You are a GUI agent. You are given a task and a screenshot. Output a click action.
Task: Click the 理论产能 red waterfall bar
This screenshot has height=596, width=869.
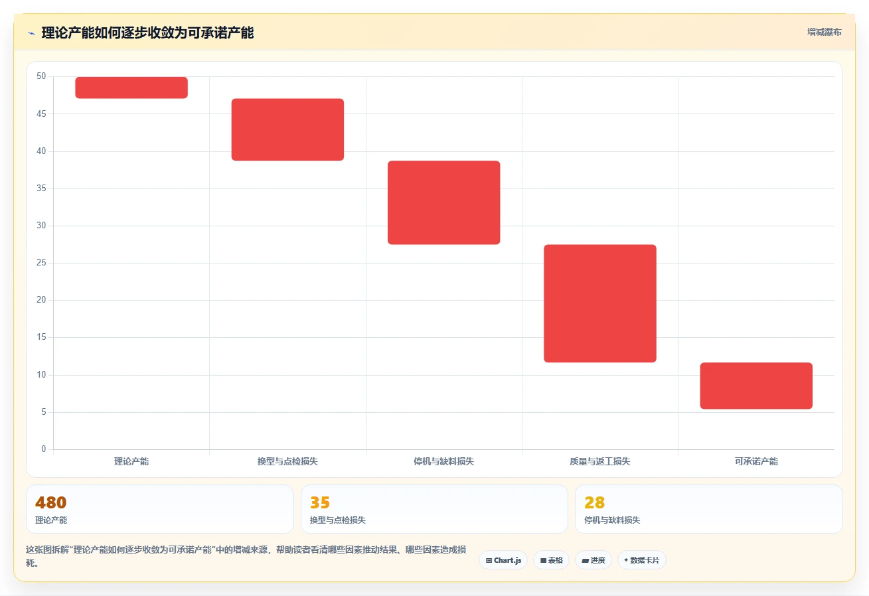coord(131,88)
